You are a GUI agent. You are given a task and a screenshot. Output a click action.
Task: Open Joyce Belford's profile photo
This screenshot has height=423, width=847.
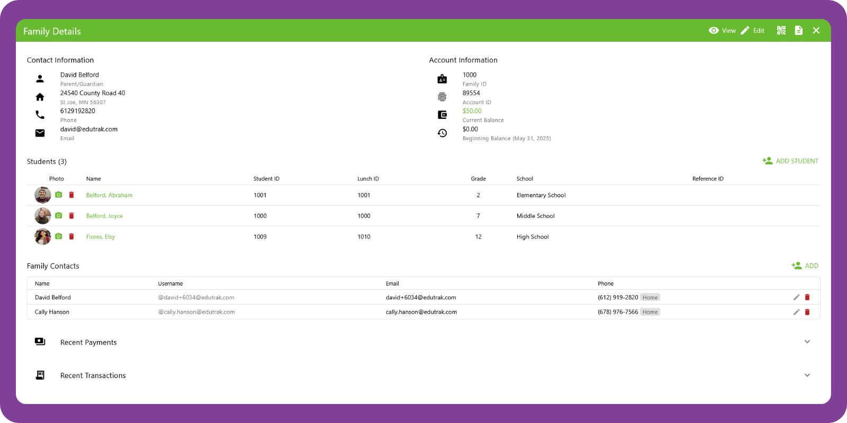pos(43,216)
